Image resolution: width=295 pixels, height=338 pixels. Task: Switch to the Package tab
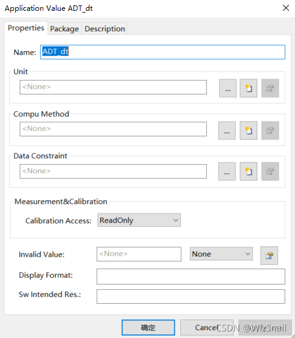pyautogui.click(x=64, y=29)
